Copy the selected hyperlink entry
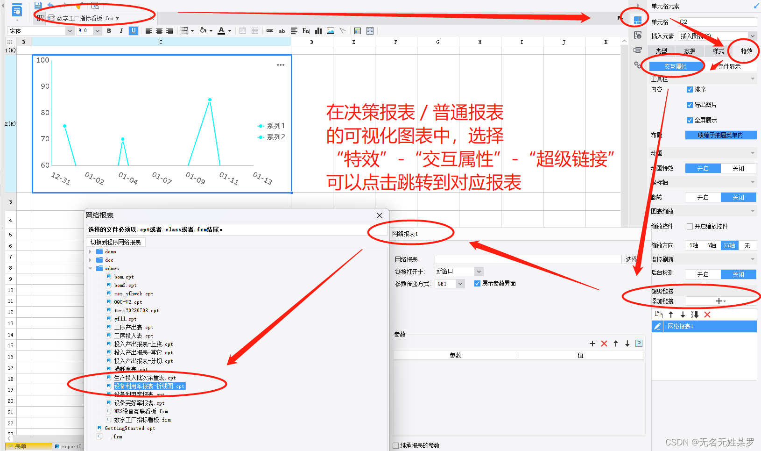The image size is (761, 451). pyautogui.click(x=659, y=315)
